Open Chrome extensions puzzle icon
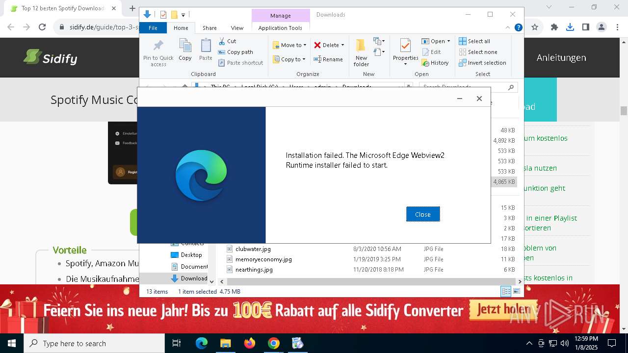Image resolution: width=628 pixels, height=353 pixels. click(554, 27)
